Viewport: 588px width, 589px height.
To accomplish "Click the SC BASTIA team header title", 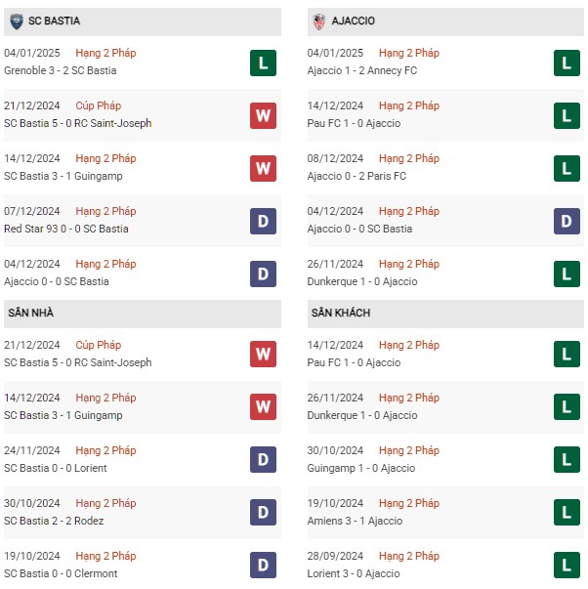I will [x=54, y=21].
